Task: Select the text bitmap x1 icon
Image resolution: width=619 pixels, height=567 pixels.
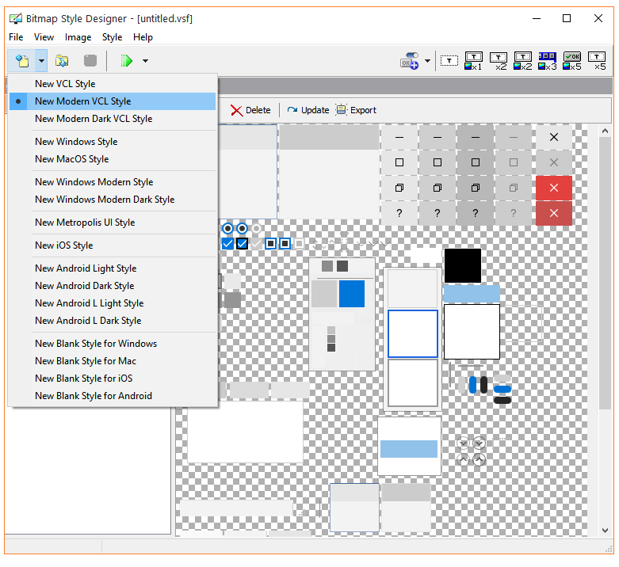Action: pyautogui.click(x=473, y=61)
